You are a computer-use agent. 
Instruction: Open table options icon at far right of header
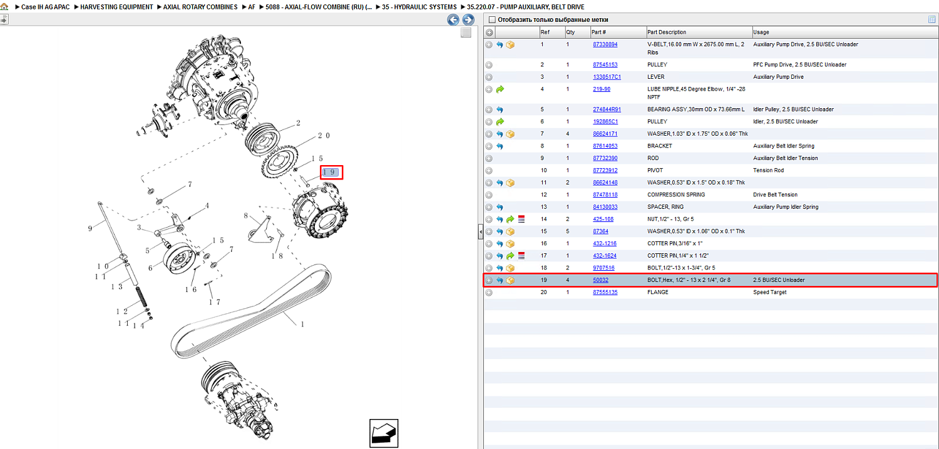click(932, 19)
